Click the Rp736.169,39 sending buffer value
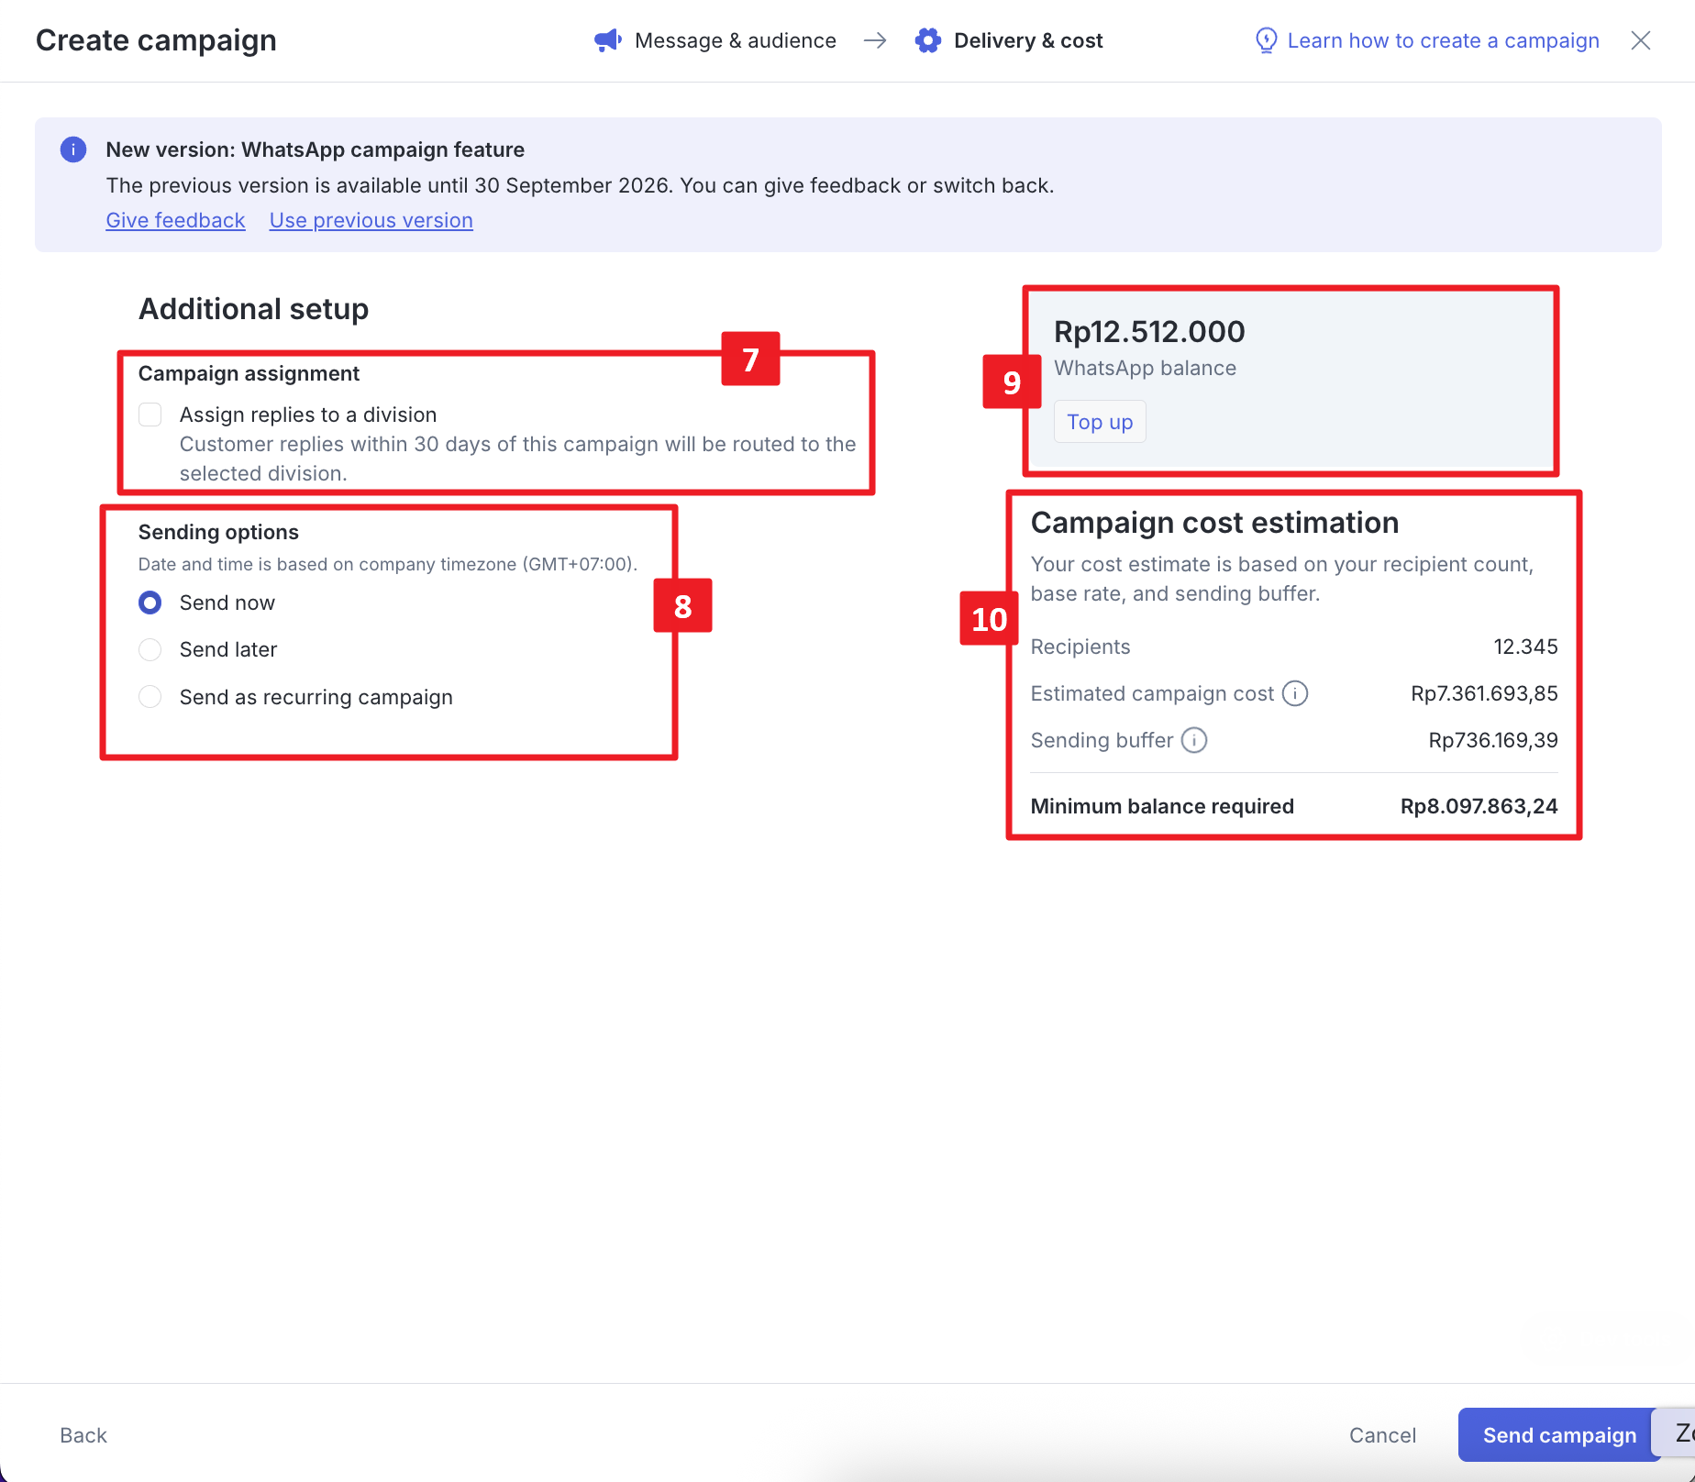The image size is (1695, 1482). [x=1493, y=740]
